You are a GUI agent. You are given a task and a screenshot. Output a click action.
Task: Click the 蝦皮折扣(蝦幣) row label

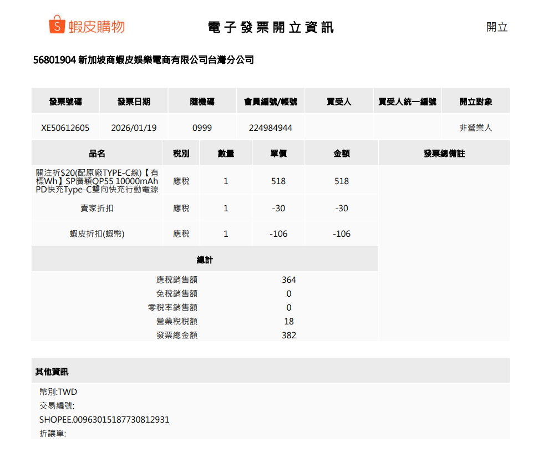tap(97, 233)
